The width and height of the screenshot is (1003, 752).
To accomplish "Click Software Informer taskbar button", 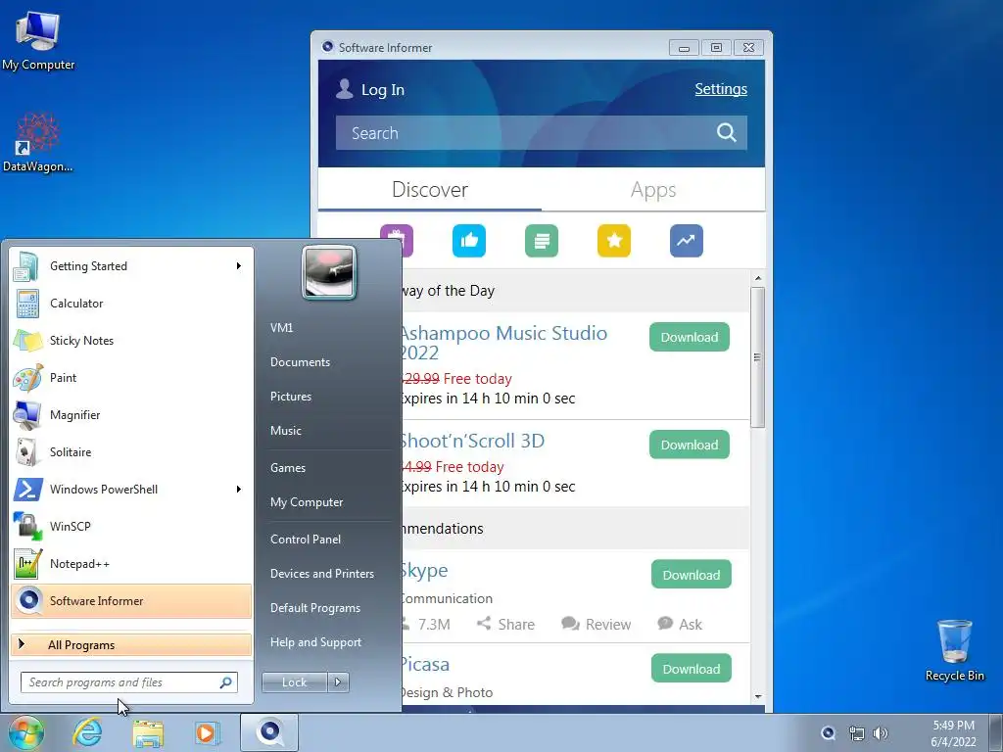I will (269, 732).
